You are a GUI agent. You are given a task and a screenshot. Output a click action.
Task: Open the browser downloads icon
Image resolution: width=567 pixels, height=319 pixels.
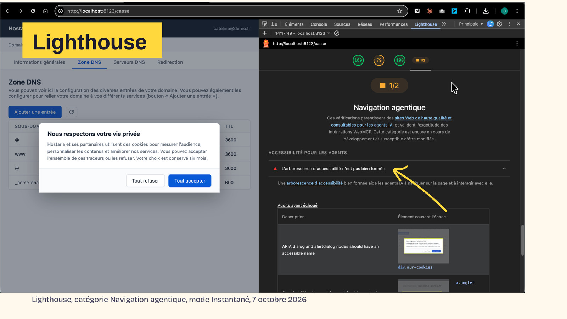click(x=486, y=11)
